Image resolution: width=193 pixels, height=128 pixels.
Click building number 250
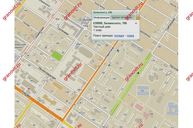(x=161, y=69)
